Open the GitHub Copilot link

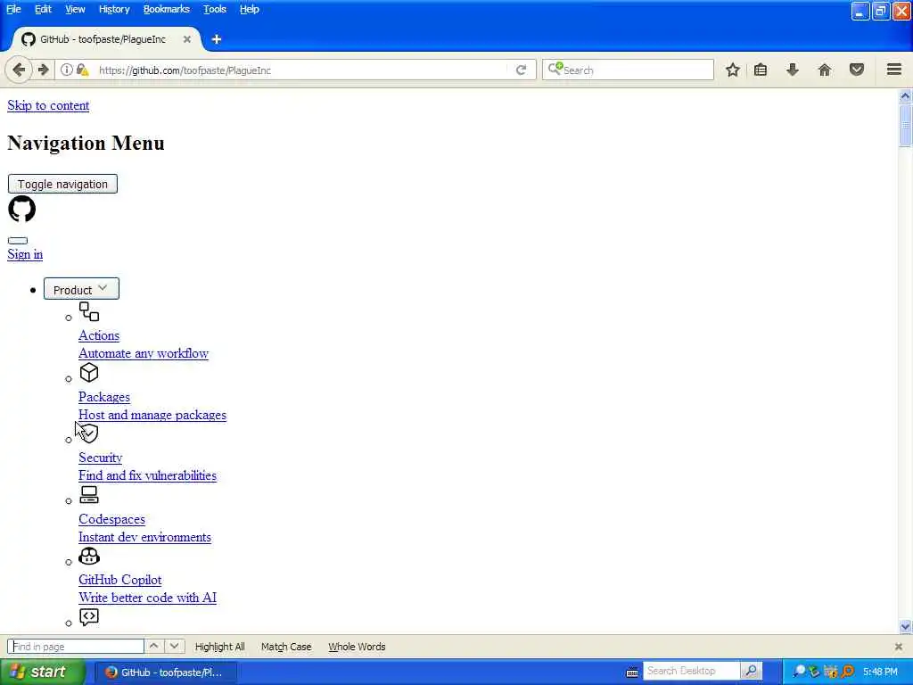click(x=120, y=580)
